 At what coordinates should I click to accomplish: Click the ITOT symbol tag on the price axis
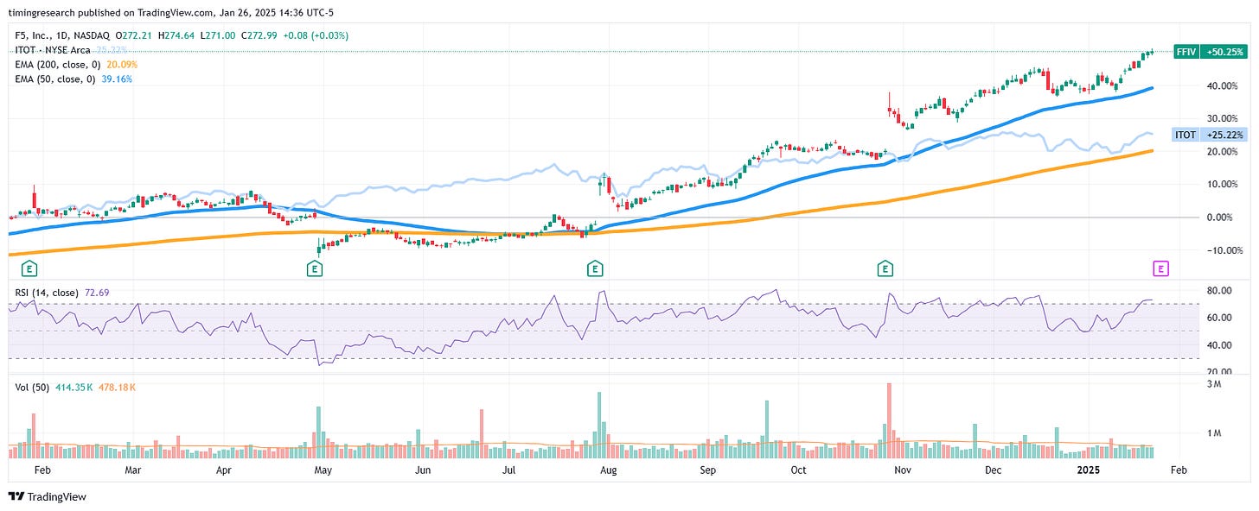[1186, 135]
